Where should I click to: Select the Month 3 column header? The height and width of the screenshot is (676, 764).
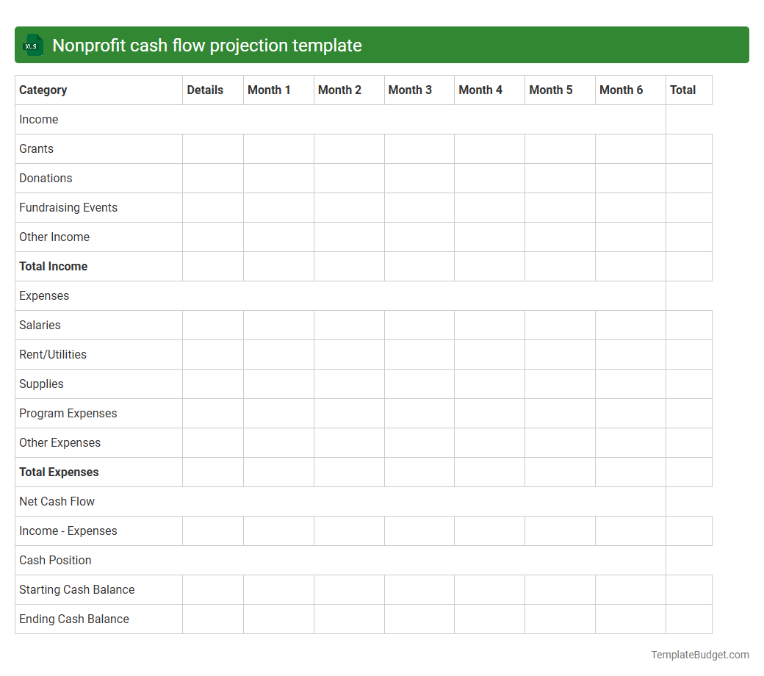(410, 90)
